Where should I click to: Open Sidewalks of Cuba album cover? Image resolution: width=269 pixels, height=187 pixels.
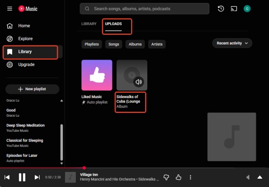132,75
